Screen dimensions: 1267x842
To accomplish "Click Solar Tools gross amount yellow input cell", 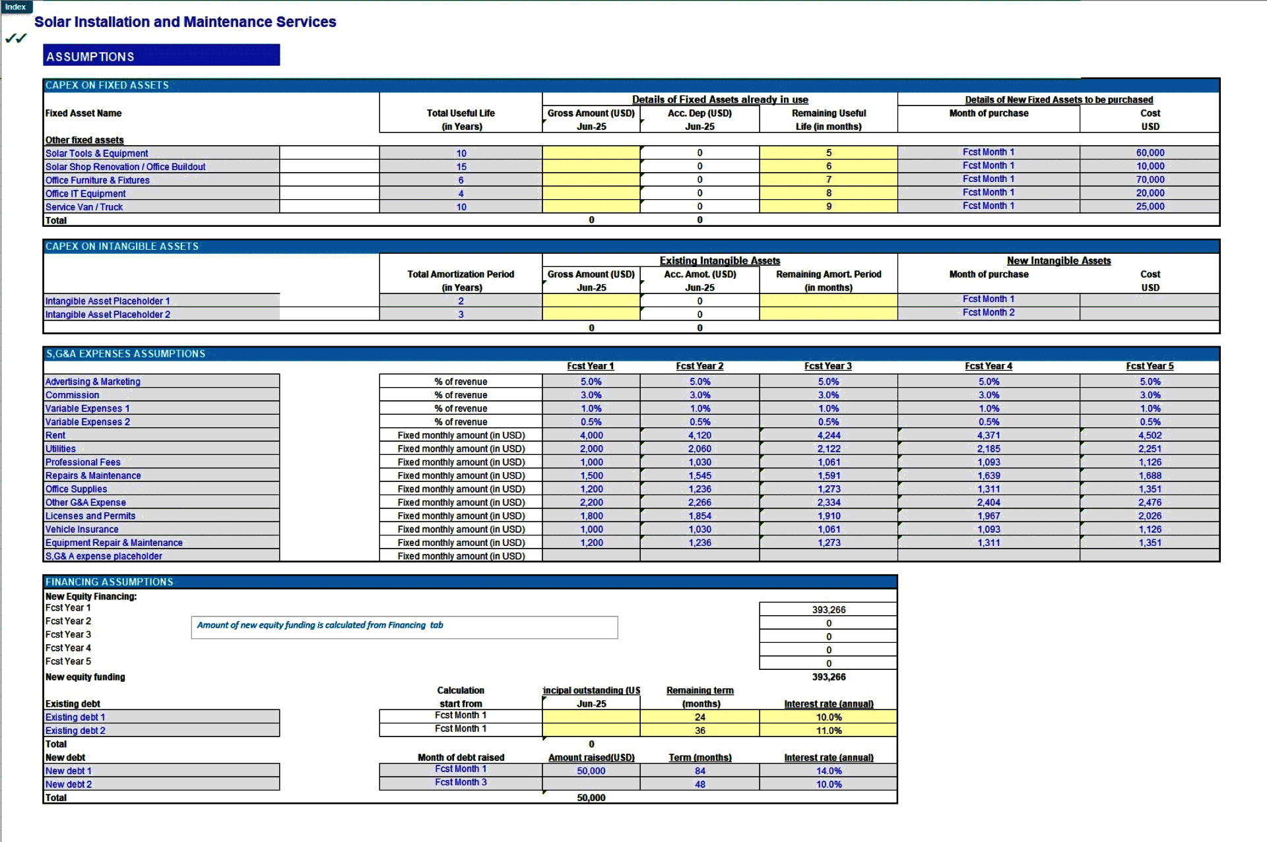I will click(591, 153).
